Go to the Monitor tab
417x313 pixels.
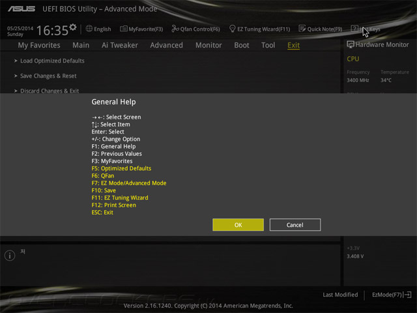click(208, 45)
